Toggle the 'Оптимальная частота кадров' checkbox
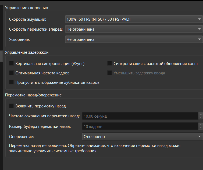Viewport: 203px width, 170px height. 12,73
